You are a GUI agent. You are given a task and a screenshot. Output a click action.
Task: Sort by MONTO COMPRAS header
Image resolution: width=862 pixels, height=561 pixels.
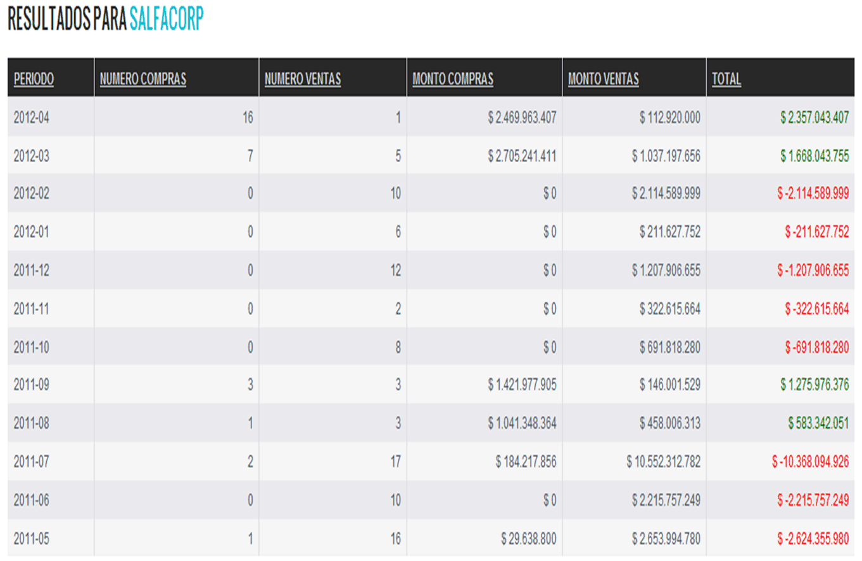click(452, 79)
